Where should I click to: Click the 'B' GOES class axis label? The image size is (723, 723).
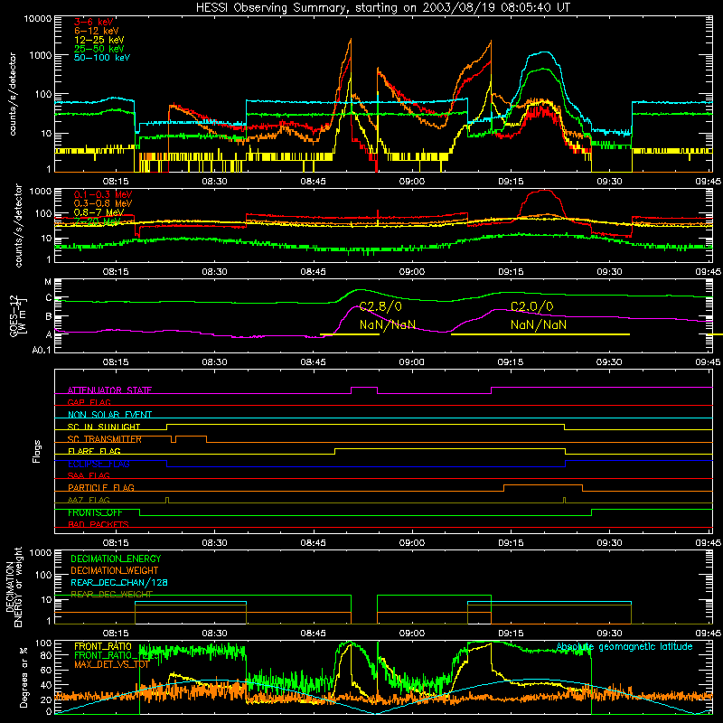click(49, 317)
